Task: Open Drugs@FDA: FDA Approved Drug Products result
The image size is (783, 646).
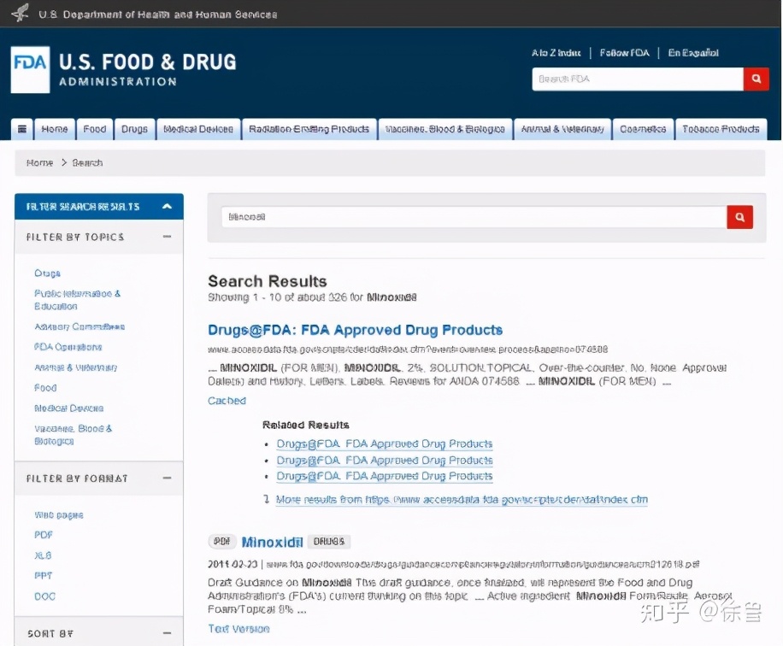Action: click(x=355, y=330)
